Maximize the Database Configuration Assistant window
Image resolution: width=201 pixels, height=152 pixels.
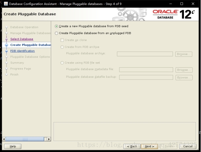(x=182, y=4)
